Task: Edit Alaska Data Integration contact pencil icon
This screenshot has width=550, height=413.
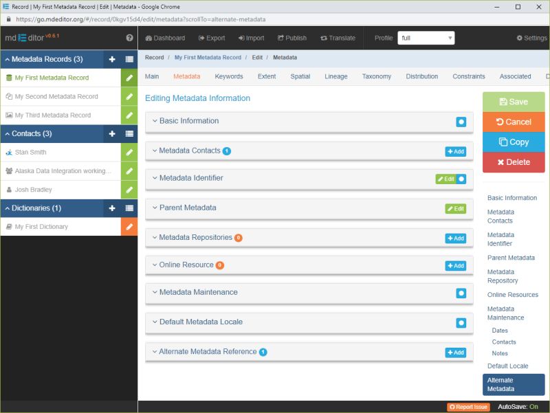Action: tap(129, 170)
